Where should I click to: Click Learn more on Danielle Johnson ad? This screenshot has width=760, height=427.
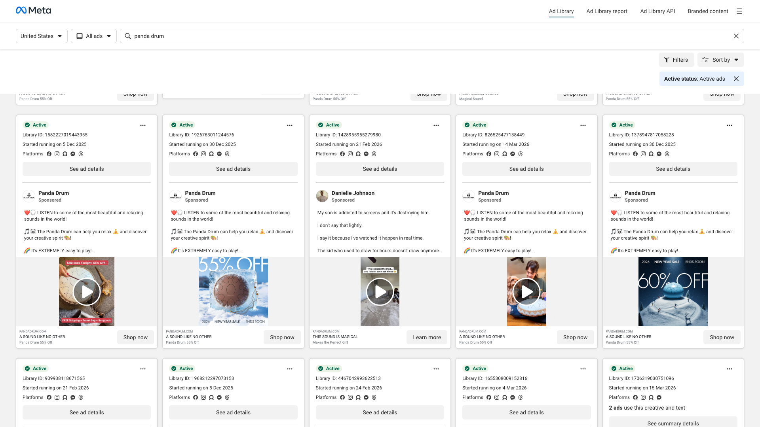427,337
